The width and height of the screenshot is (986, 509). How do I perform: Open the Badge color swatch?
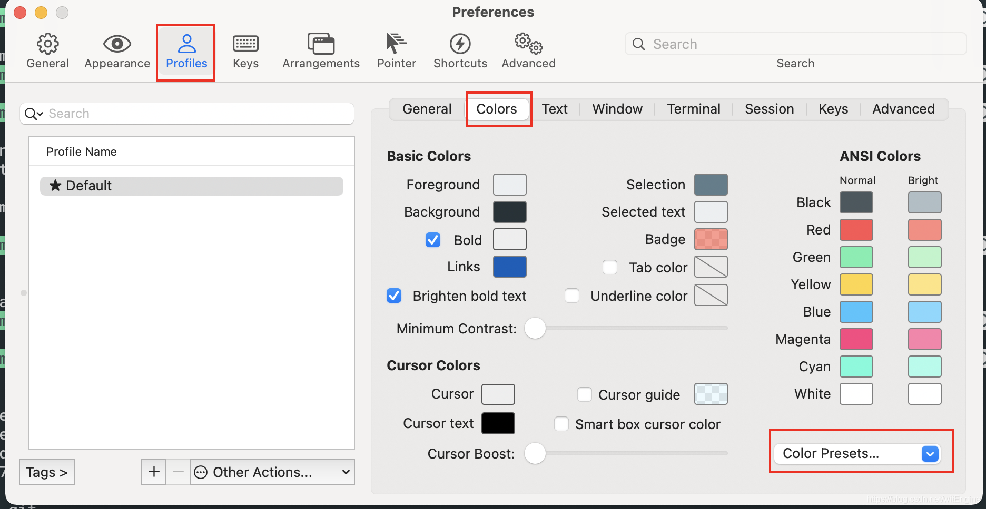coord(711,239)
